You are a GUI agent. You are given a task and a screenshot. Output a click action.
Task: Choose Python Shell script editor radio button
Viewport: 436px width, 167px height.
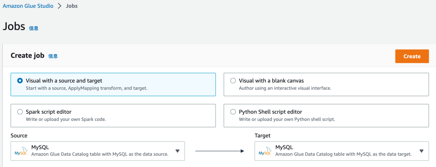233,112
